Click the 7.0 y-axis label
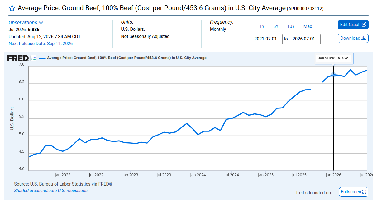Image resolution: width=377 pixels, height=203 pixels. 21,64
